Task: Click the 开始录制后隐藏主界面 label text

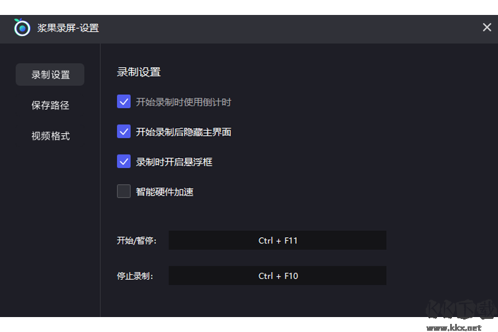Action: [x=184, y=132]
